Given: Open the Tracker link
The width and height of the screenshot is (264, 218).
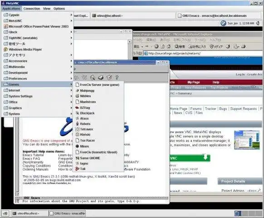Looking at the screenshot, I should pyautogui.click(x=210, y=109).
